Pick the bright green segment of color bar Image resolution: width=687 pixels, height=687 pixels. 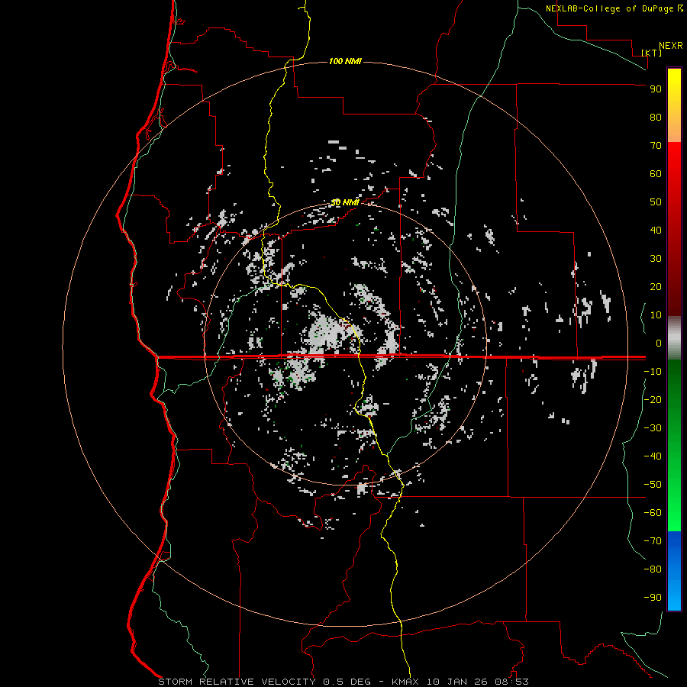pyautogui.click(x=674, y=445)
